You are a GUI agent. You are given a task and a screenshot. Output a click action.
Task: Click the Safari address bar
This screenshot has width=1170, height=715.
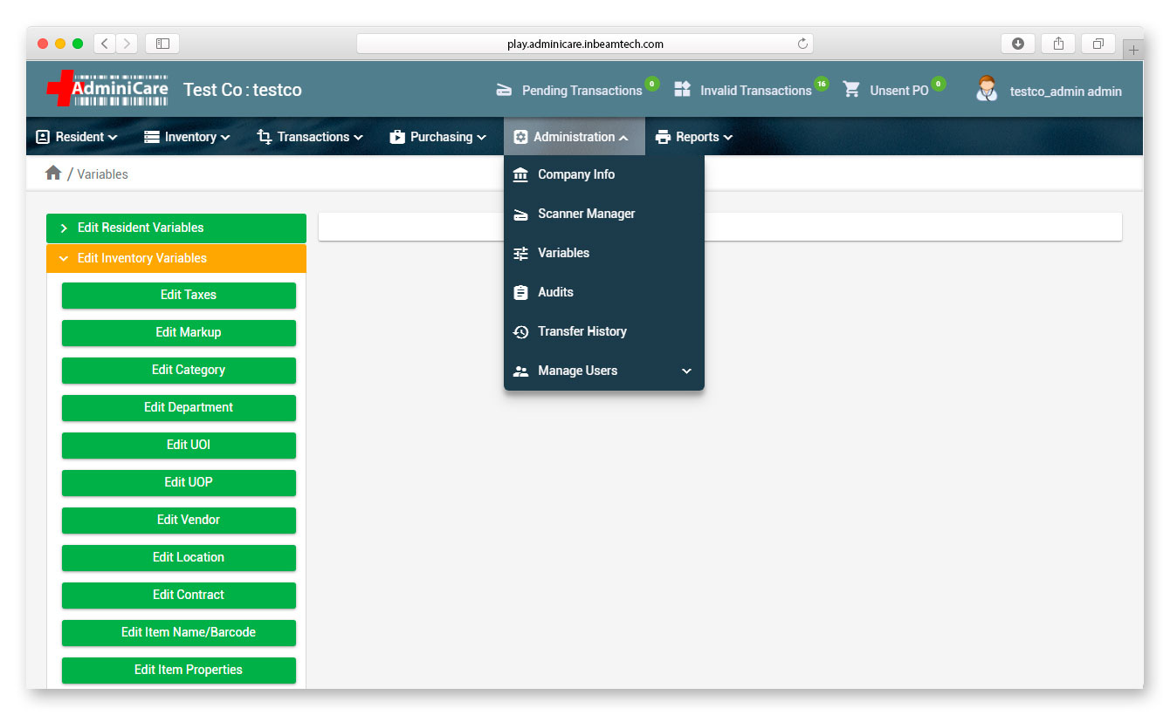(585, 44)
